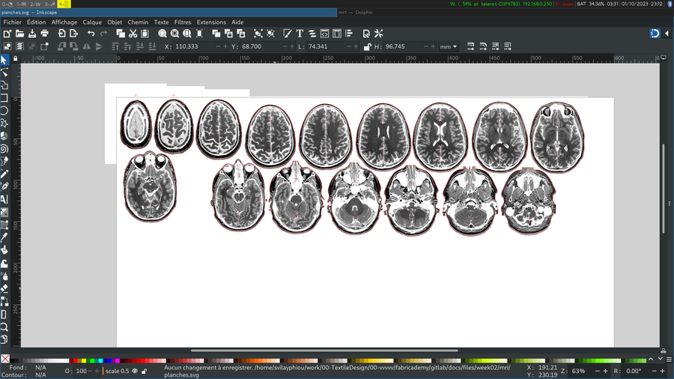Remove fill using the X swatch
Image resolution: width=674 pixels, height=379 pixels.
click(x=5, y=359)
